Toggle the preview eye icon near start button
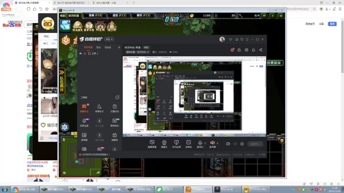 (x=235, y=144)
